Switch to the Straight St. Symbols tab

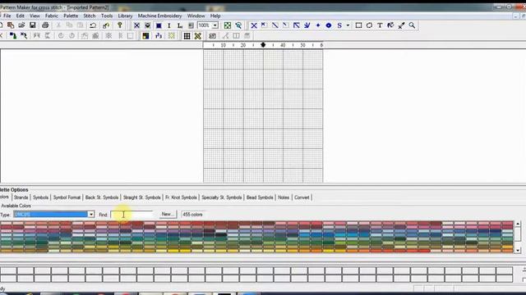point(142,197)
